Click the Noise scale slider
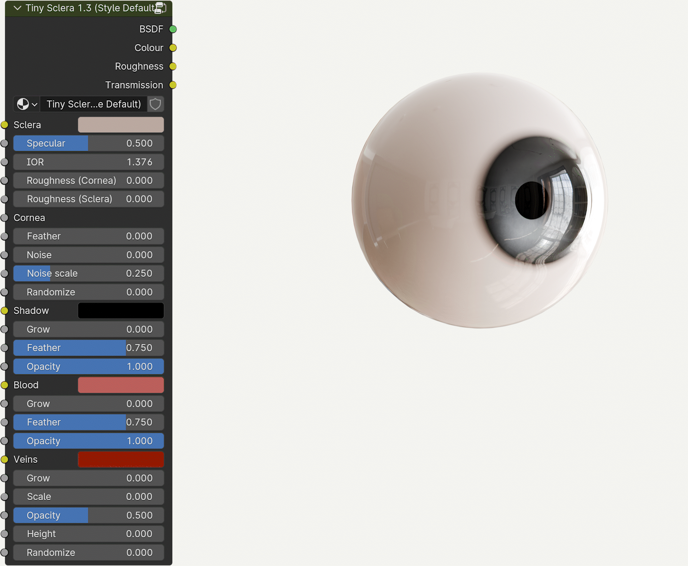Screen dimensions: 688x566 89,273
